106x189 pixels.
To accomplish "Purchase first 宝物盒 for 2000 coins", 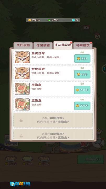I will (82, 90).
